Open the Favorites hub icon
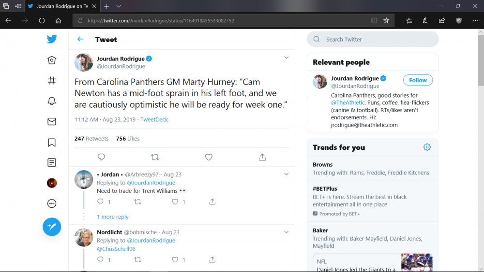The height and width of the screenshot is (272, 484). pyautogui.click(x=409, y=21)
